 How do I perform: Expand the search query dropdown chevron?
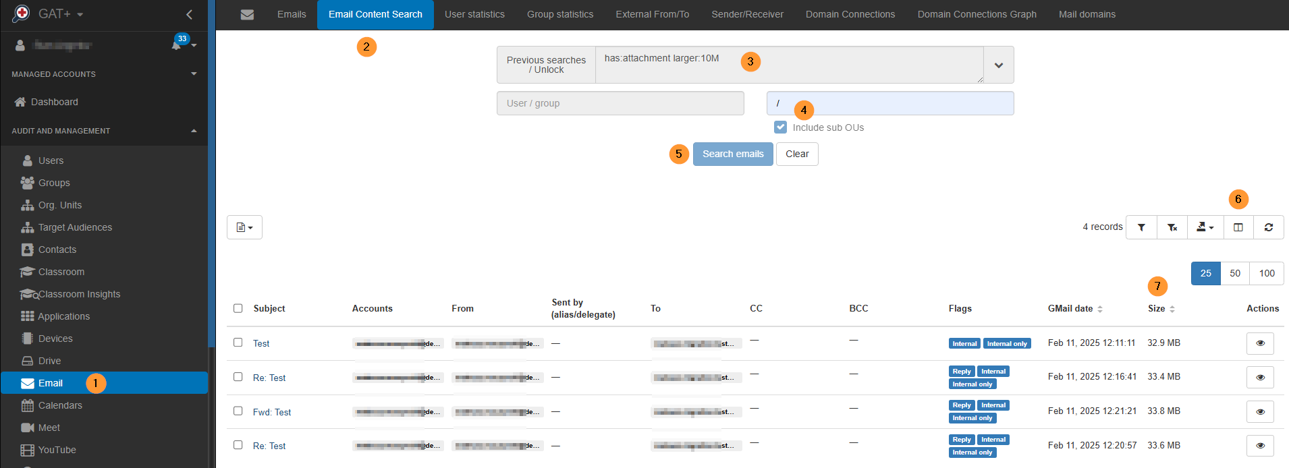click(999, 65)
